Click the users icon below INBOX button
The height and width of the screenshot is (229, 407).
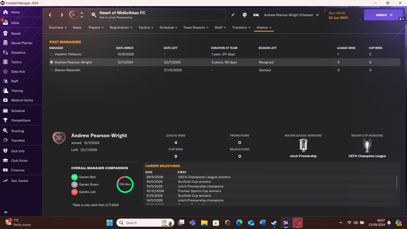click(x=401, y=19)
